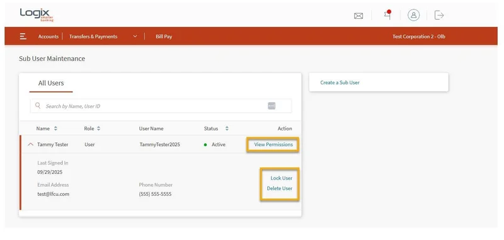Click the Test Corporation 2 - Olb label
504x240 pixels.
(x=419, y=37)
